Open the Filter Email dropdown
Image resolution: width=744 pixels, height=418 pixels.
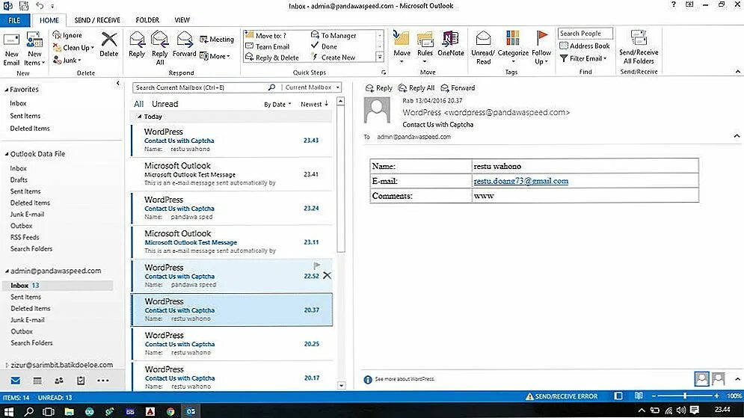(583, 58)
